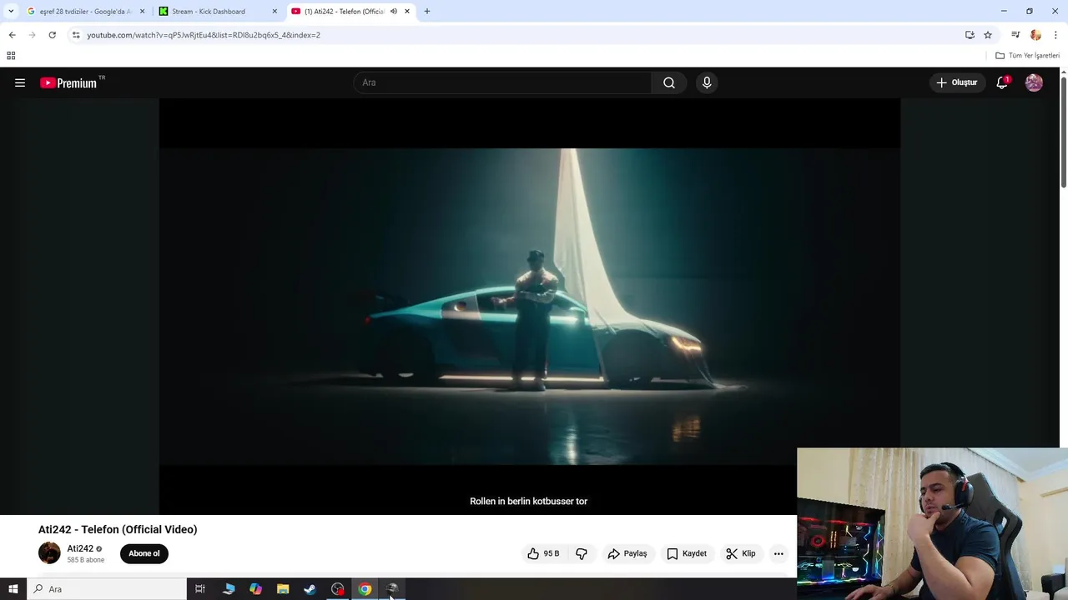
Task: Open the YouTube hamburger guide menu
Action: [20, 82]
